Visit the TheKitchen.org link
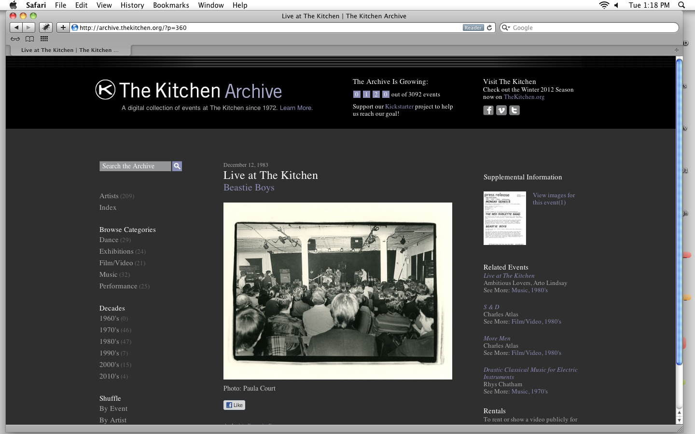Screen dimensions: 695x434 pyautogui.click(x=524, y=97)
